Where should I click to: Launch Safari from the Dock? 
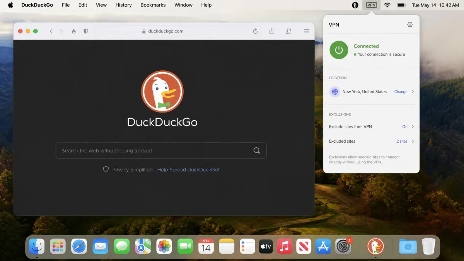point(79,246)
